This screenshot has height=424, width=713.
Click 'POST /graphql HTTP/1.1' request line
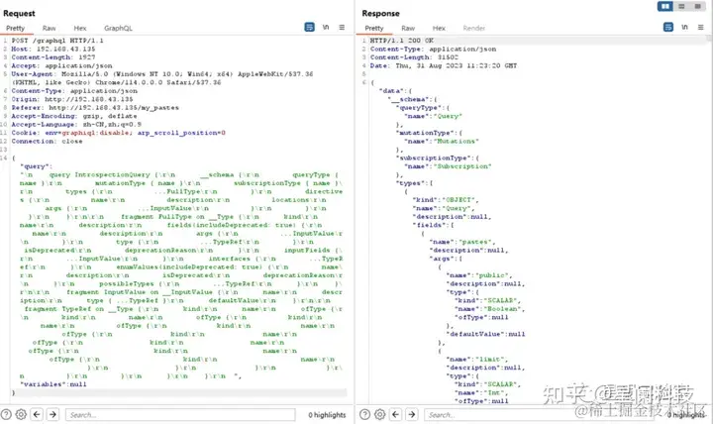click(57, 41)
